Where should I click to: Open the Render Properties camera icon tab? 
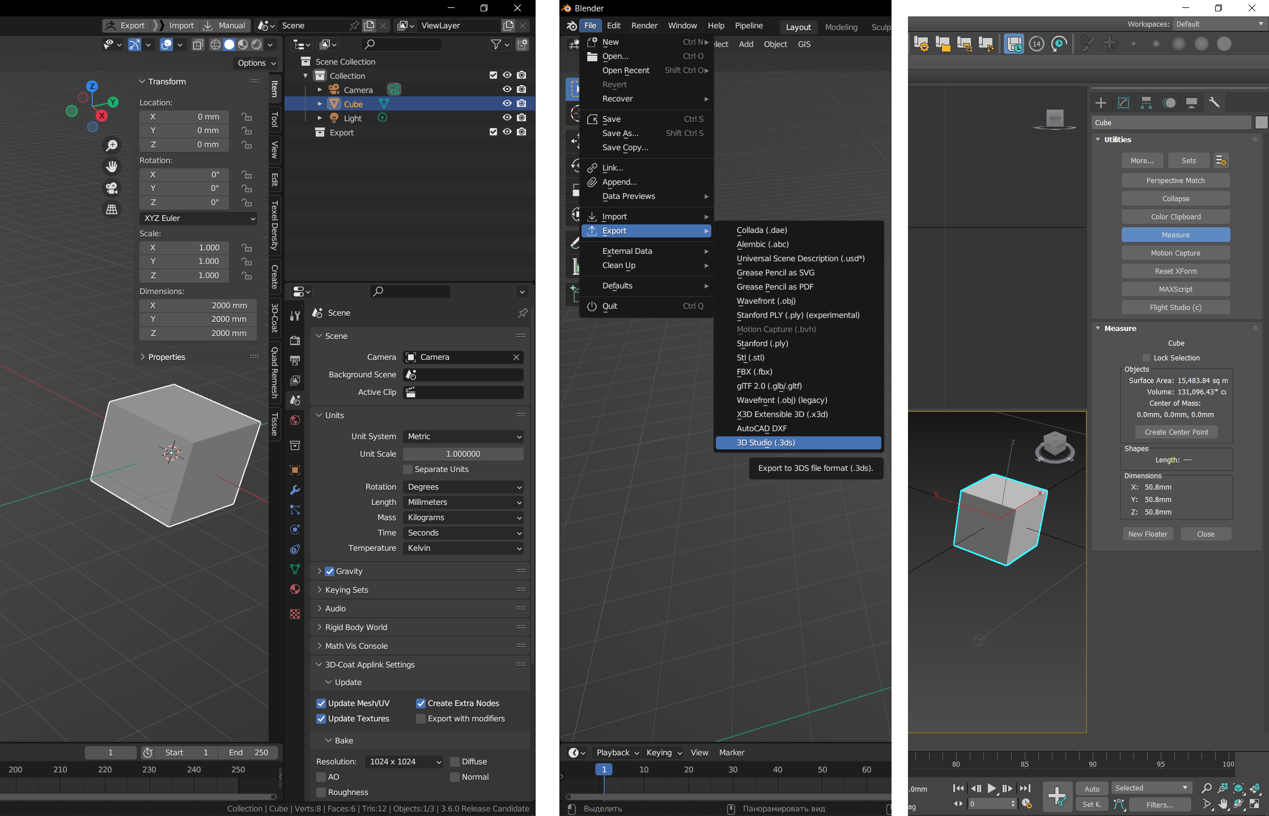(x=295, y=340)
